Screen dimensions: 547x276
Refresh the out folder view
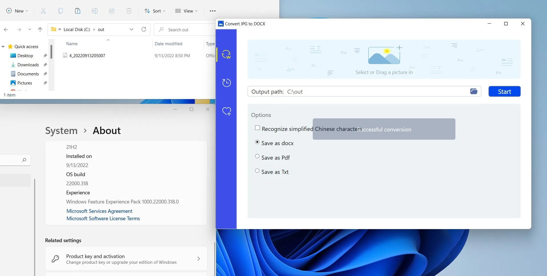point(144,29)
